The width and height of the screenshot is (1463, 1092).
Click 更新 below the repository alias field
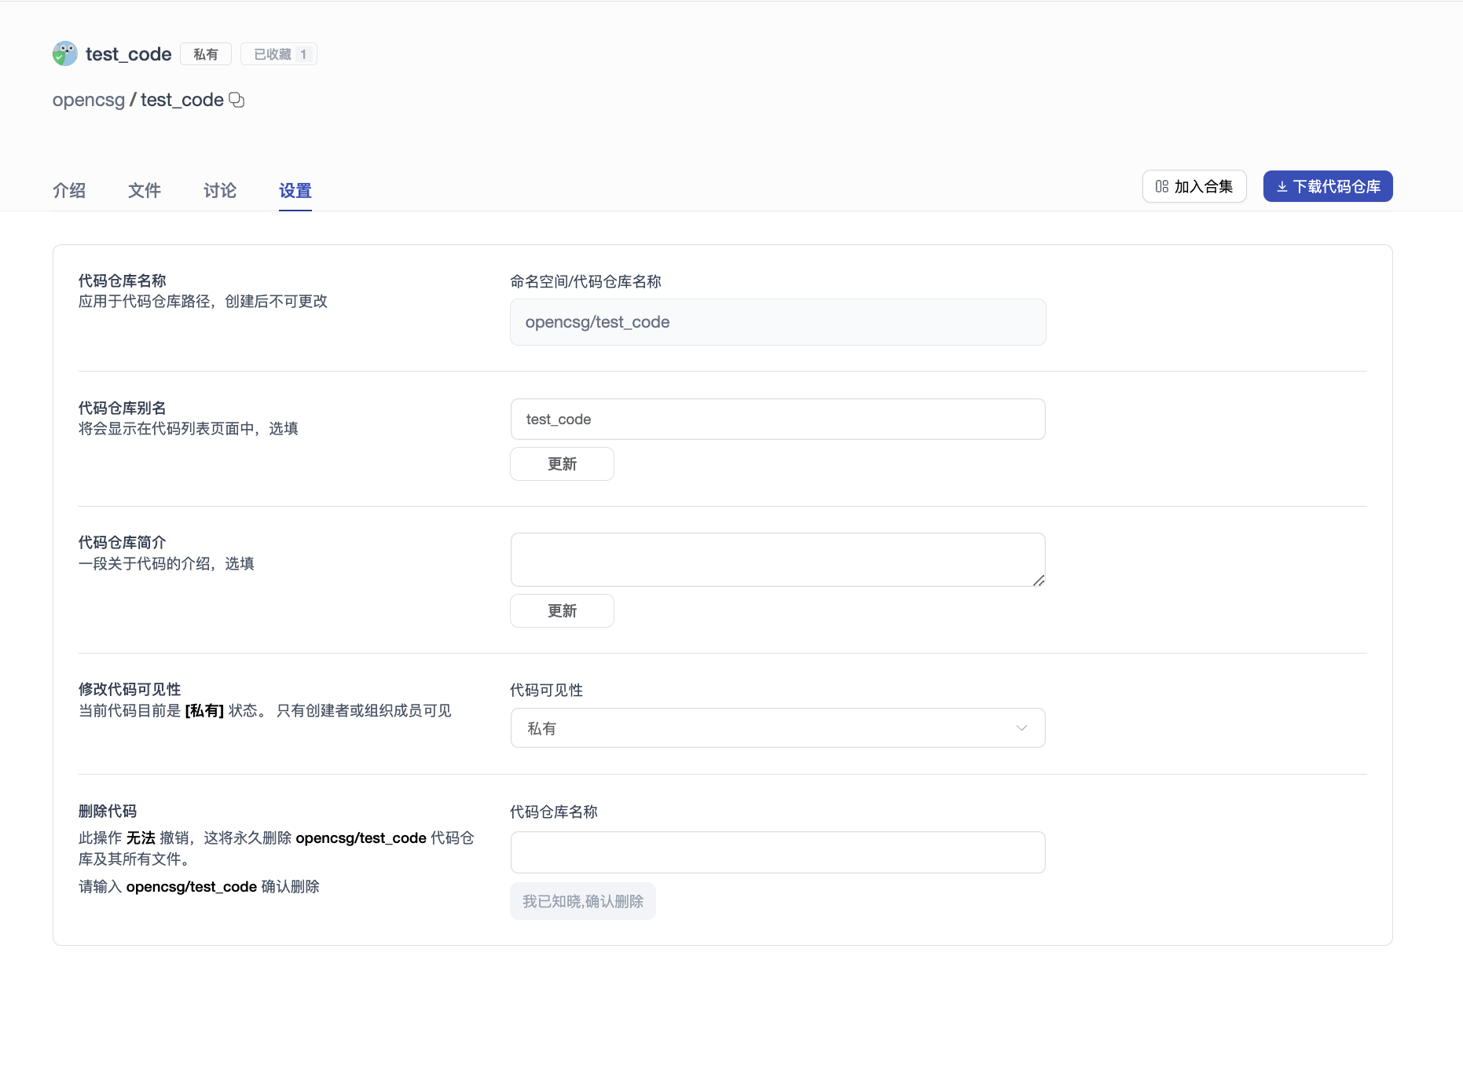coord(561,464)
